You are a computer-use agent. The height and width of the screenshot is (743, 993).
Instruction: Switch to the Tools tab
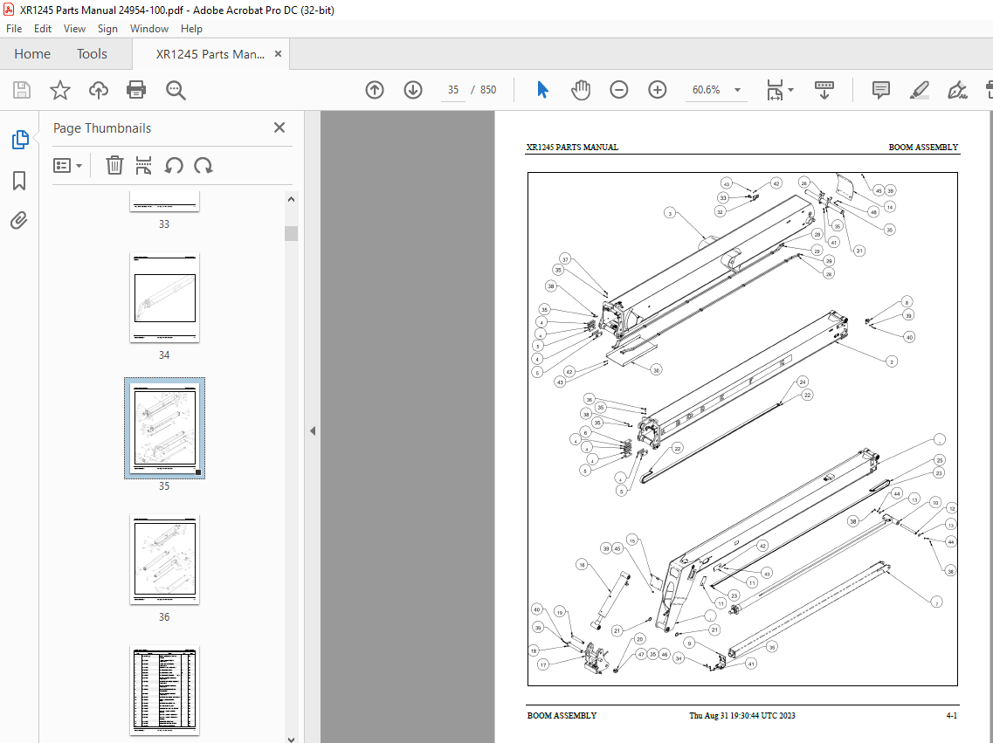92,53
